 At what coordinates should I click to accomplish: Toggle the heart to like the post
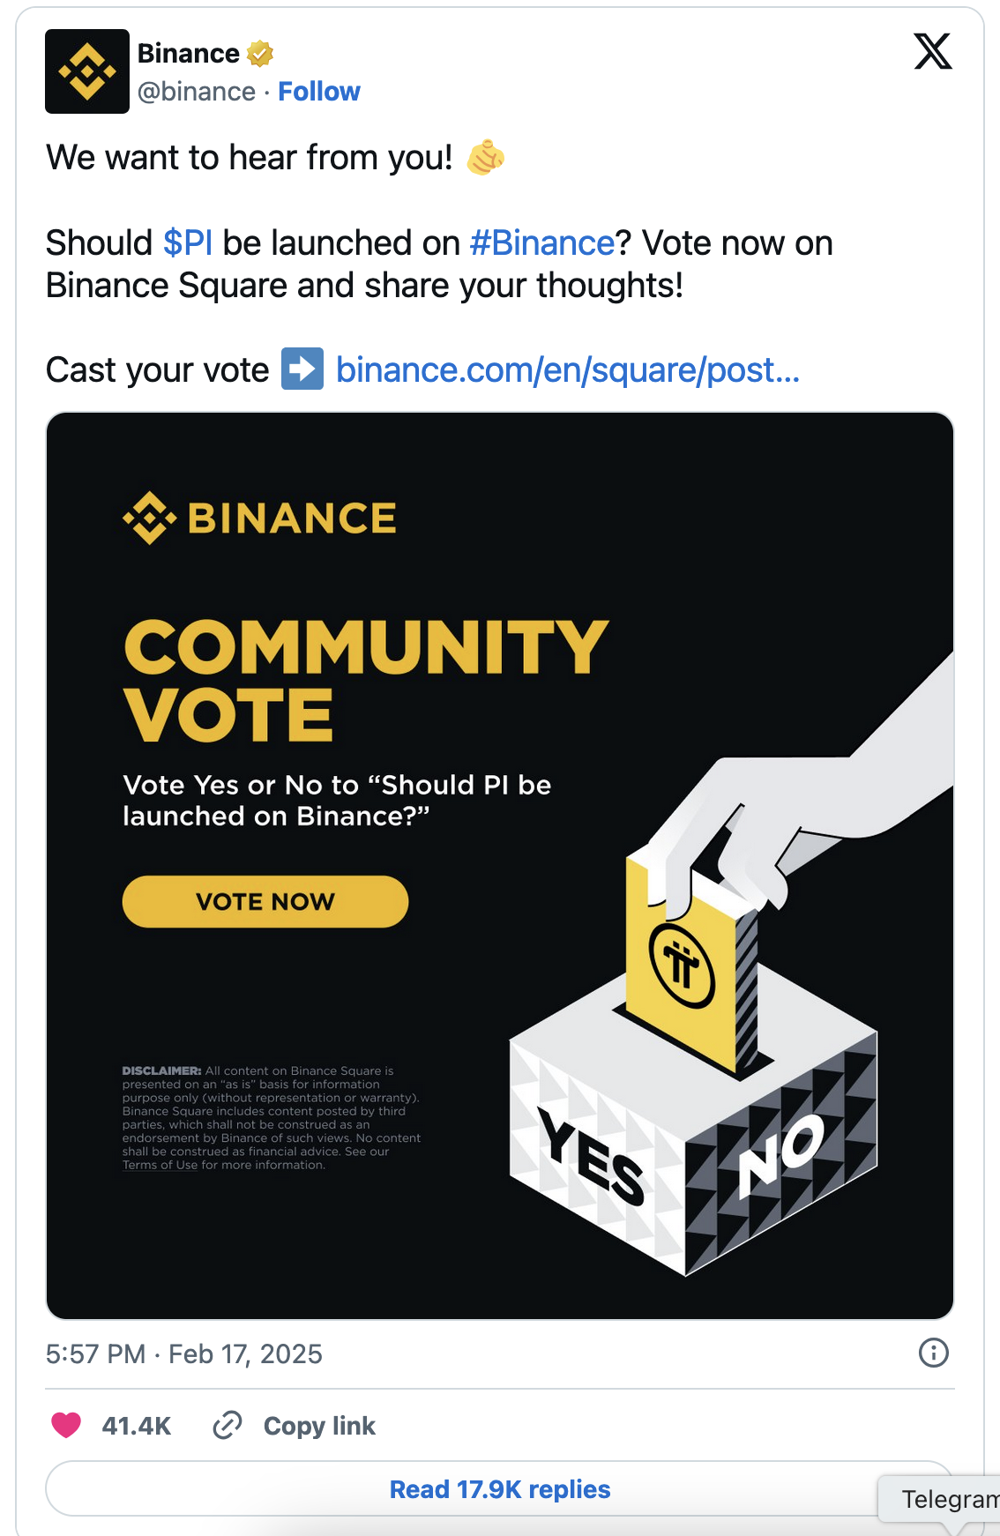pos(67,1426)
